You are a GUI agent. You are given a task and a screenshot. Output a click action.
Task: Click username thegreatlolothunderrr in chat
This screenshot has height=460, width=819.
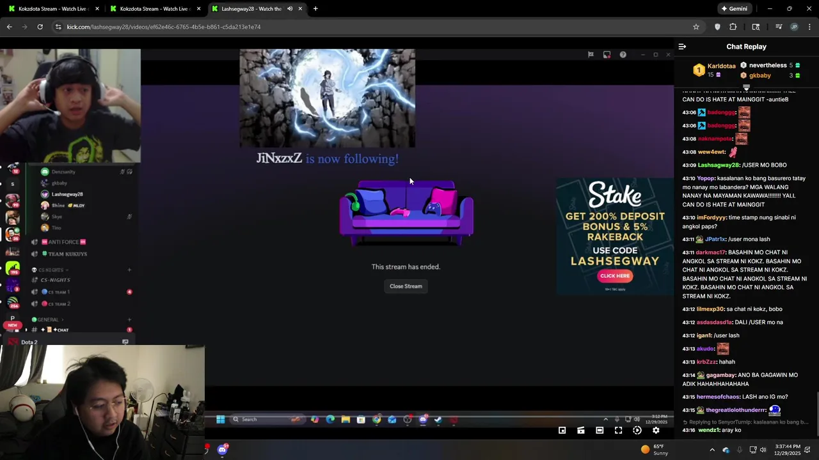[x=736, y=410]
